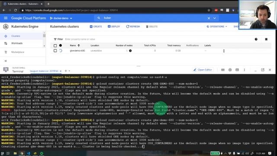Image resolution: width=277 pixels, height=156 pixels.
Task: Open Visual Studio Code from the taskbar
Action: [29, 153]
